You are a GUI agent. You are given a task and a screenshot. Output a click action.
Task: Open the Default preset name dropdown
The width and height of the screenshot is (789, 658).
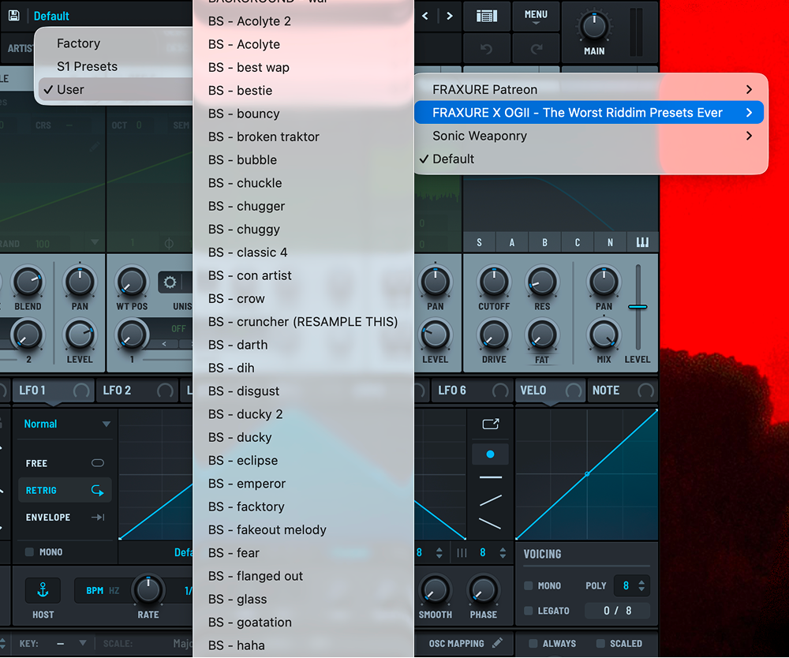point(51,16)
